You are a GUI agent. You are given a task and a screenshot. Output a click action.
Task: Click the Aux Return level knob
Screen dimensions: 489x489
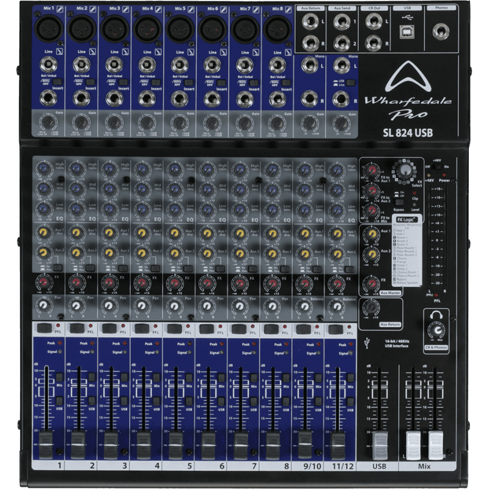coord(371,308)
